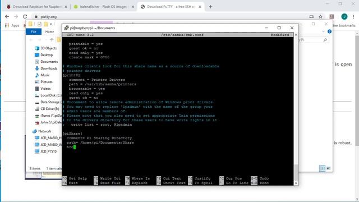Open Chrome cast icon in toolbar
This screenshot has width=359, height=202.
point(311,16)
